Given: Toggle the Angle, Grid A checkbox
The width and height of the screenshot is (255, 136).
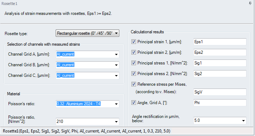Looking at the screenshot, I should tap(134, 103).
